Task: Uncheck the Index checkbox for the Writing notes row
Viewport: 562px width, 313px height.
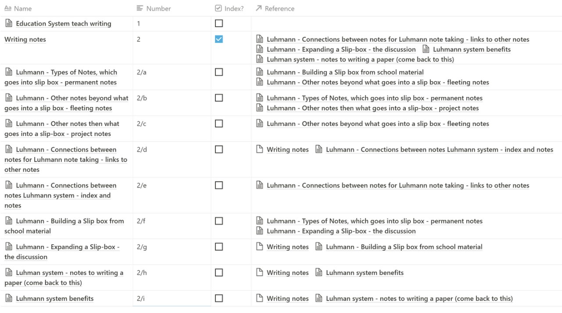Action: 219,39
